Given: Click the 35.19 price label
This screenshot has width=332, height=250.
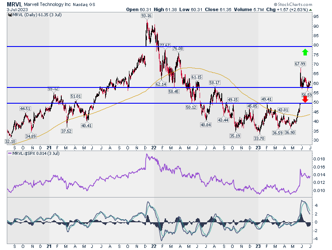Looking at the screenshot, I should click(x=235, y=136).
